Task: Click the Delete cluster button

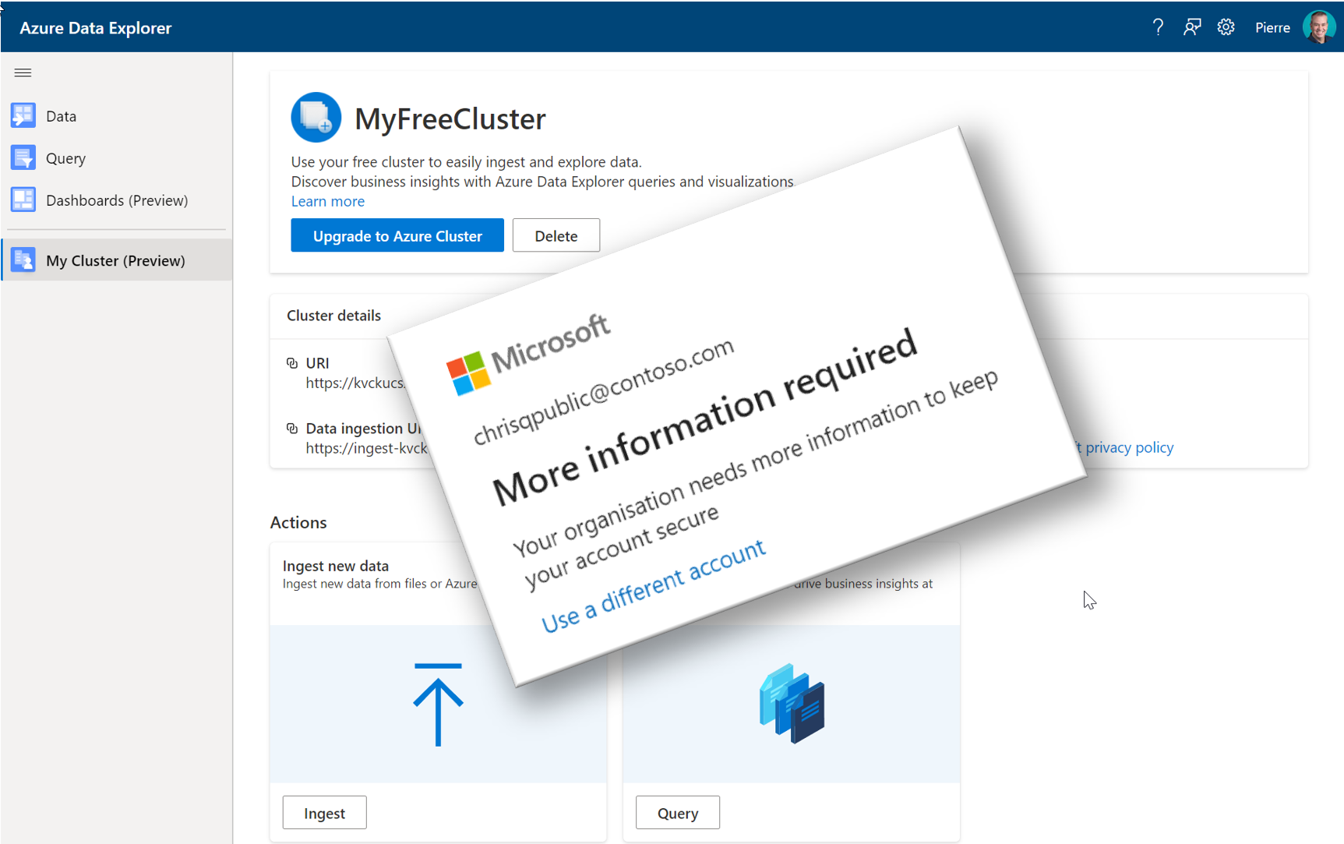Action: click(x=556, y=235)
